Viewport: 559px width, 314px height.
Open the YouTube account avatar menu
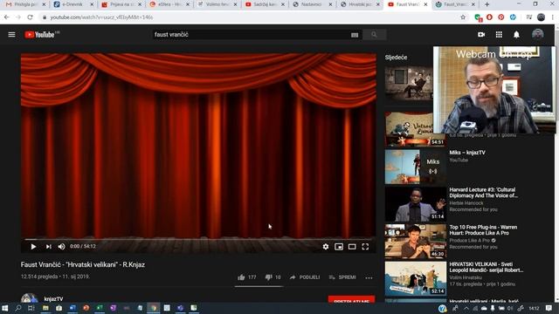pos(538,35)
